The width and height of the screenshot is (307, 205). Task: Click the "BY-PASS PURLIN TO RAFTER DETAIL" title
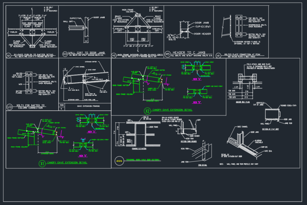pos(34,54)
